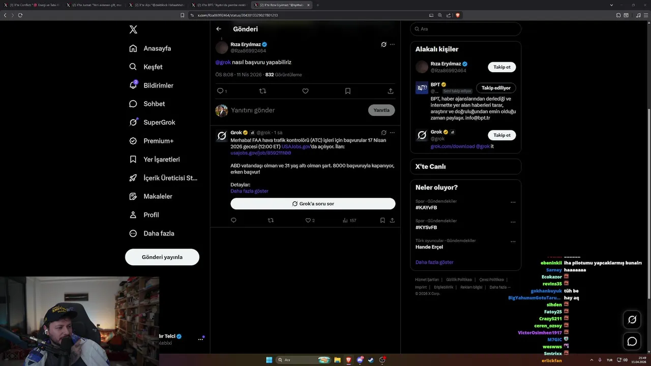Click the Yanıtla button
This screenshot has height=366, width=651.
click(x=381, y=110)
